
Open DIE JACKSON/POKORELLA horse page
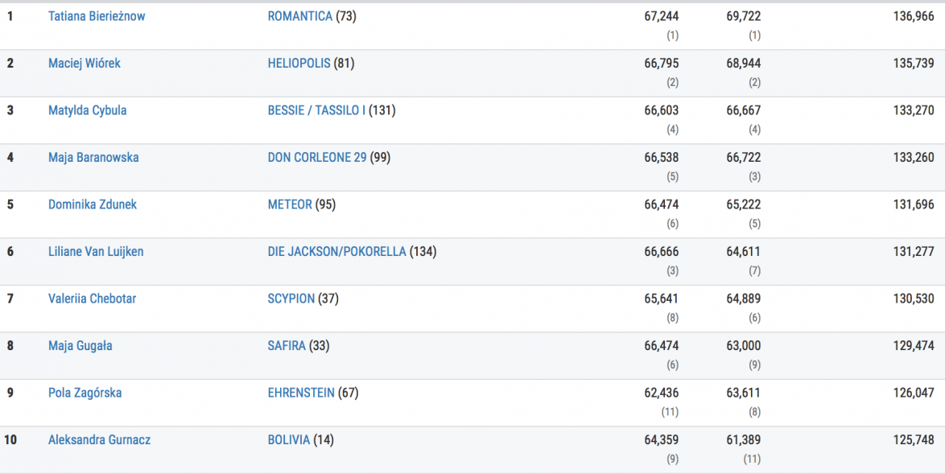(336, 252)
